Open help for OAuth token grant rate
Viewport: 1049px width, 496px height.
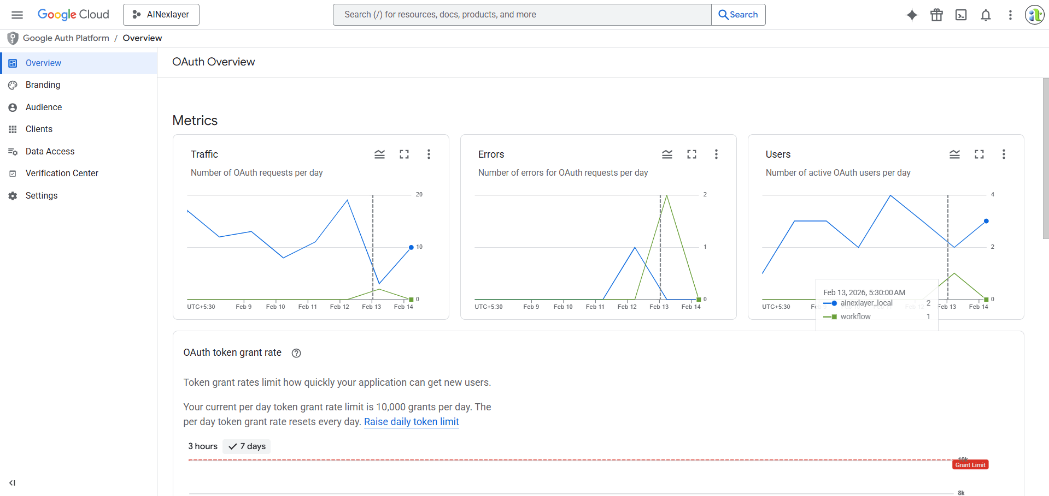pyautogui.click(x=296, y=353)
